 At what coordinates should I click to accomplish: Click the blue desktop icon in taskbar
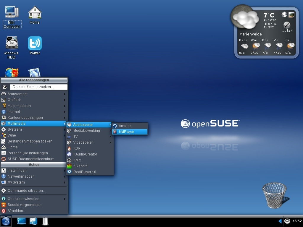(x=21, y=221)
